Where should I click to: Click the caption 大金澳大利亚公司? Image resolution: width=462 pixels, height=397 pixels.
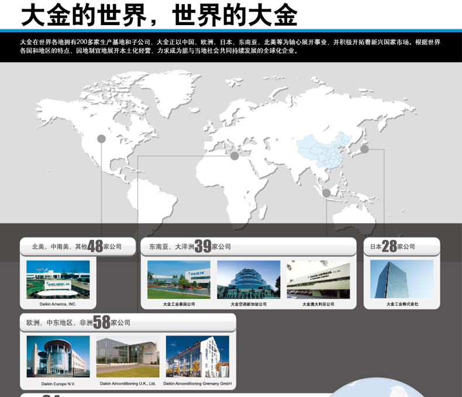coord(318,304)
